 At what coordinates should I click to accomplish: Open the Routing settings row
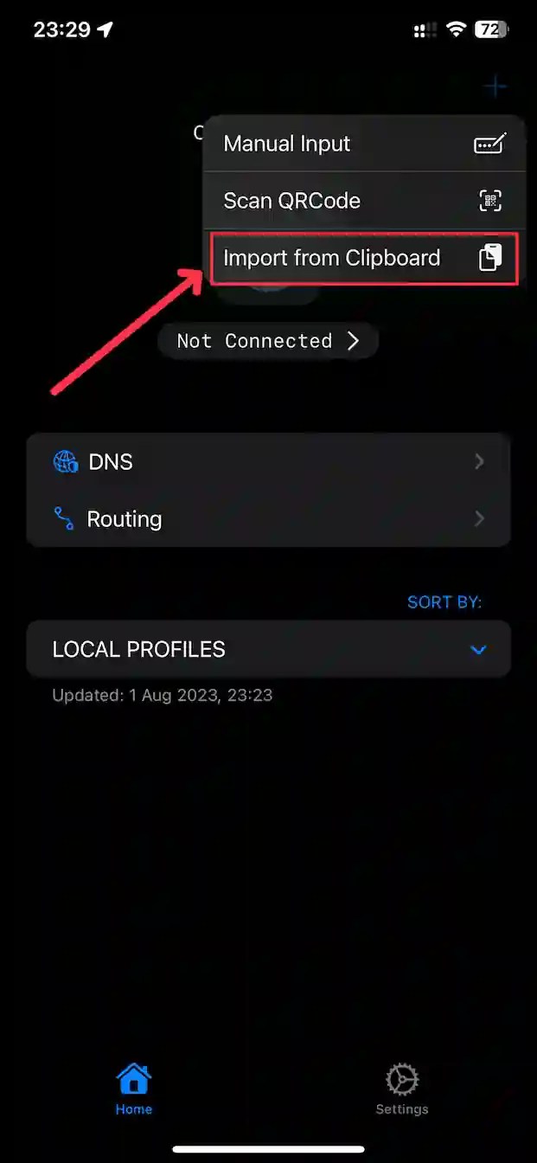[x=268, y=519]
